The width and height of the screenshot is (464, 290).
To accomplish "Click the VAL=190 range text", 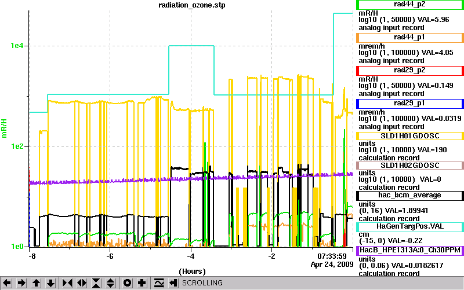I will [x=403, y=150].
